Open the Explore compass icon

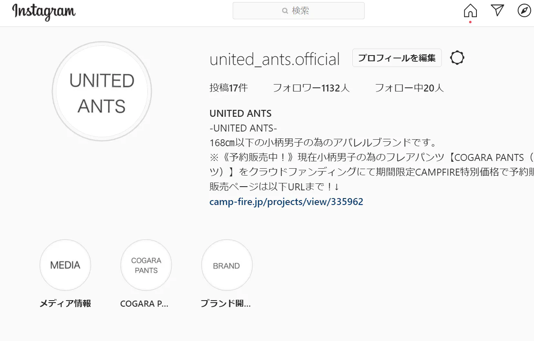pyautogui.click(x=524, y=11)
